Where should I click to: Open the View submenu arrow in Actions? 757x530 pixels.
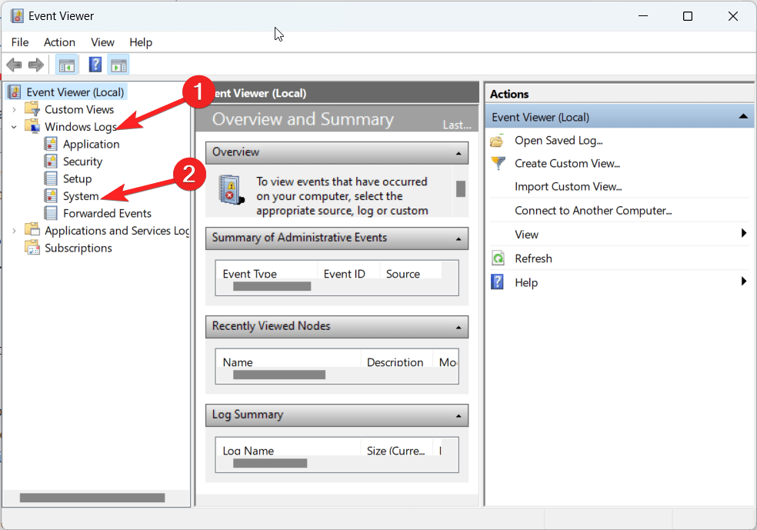click(x=744, y=234)
